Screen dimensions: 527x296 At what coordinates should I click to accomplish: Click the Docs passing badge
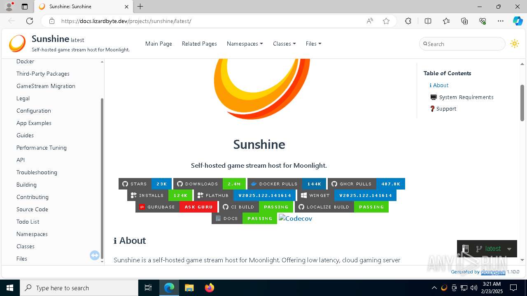pyautogui.click(x=244, y=218)
